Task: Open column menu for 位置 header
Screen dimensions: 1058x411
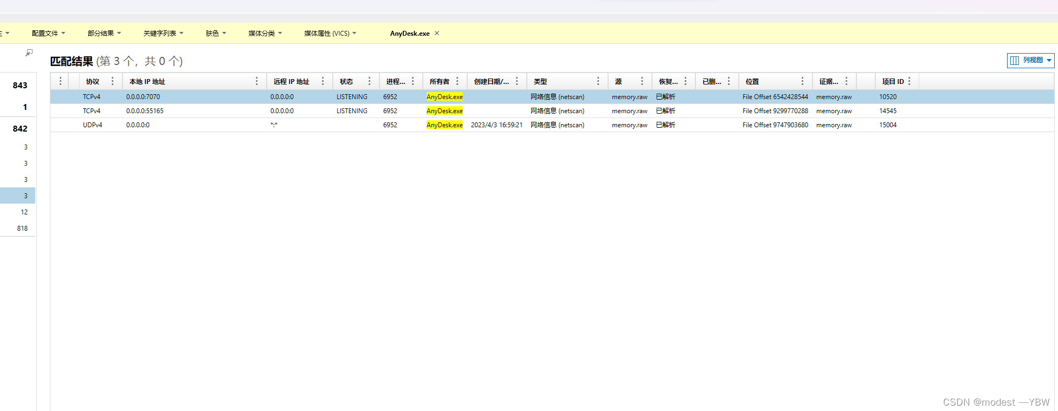Action: [x=803, y=81]
